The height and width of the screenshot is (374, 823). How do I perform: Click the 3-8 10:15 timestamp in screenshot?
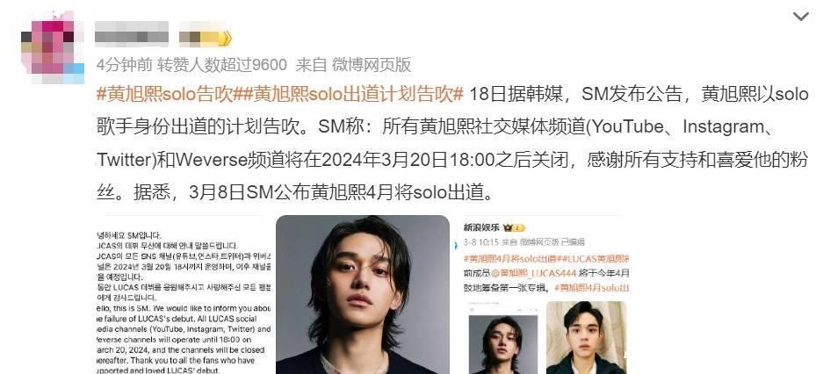pyautogui.click(x=480, y=242)
